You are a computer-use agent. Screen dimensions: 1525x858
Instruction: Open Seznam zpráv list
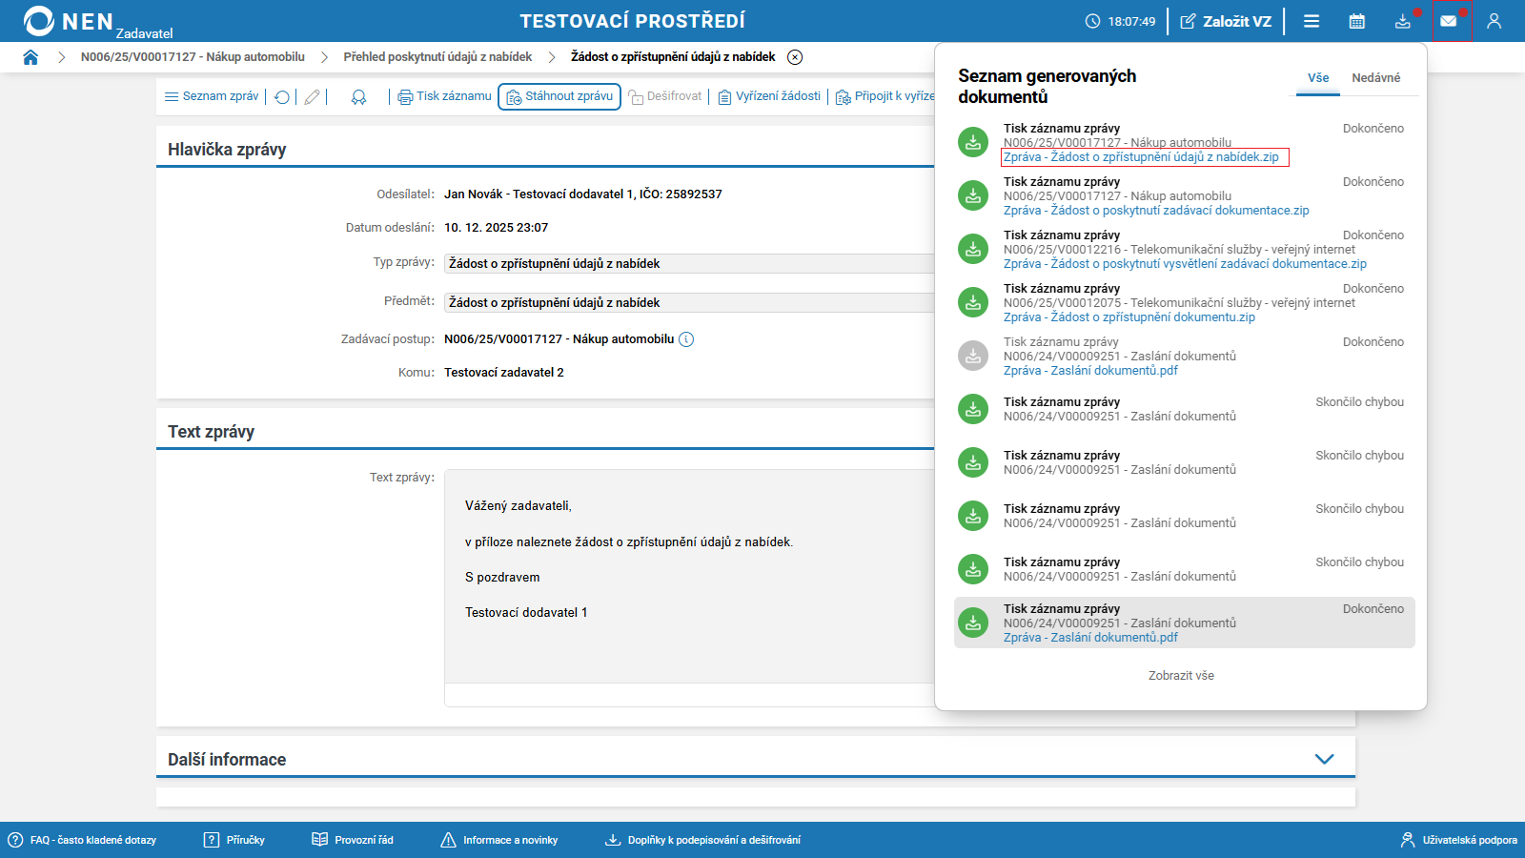coord(212,96)
